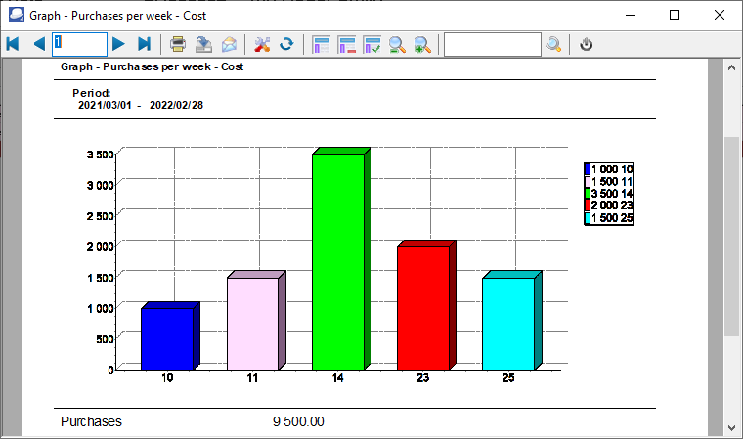Screen dimensions: 743x439
Task: Run search with the magnifier icon
Action: (553, 45)
